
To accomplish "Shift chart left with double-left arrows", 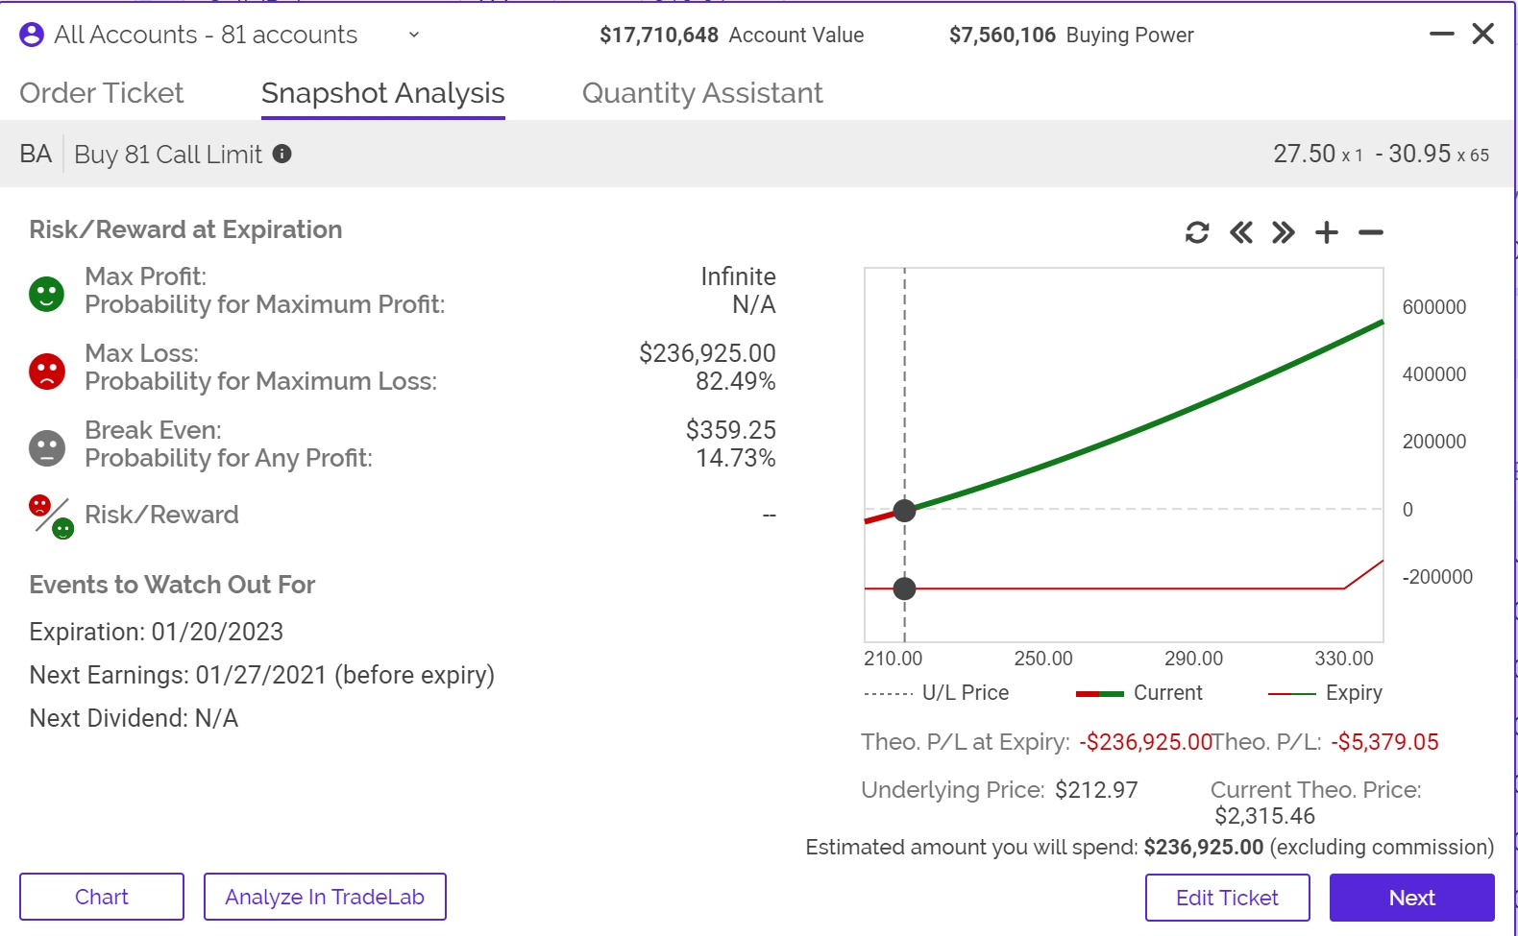I will (1240, 232).
